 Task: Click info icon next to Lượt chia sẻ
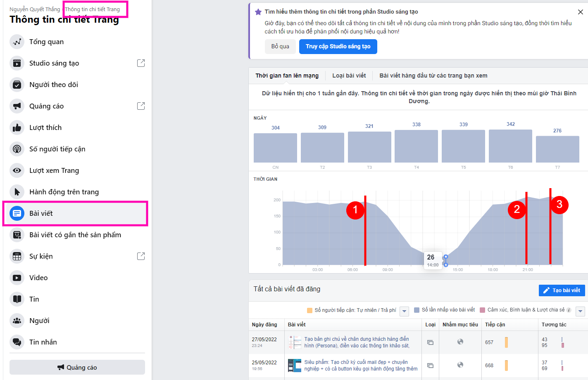(x=569, y=310)
